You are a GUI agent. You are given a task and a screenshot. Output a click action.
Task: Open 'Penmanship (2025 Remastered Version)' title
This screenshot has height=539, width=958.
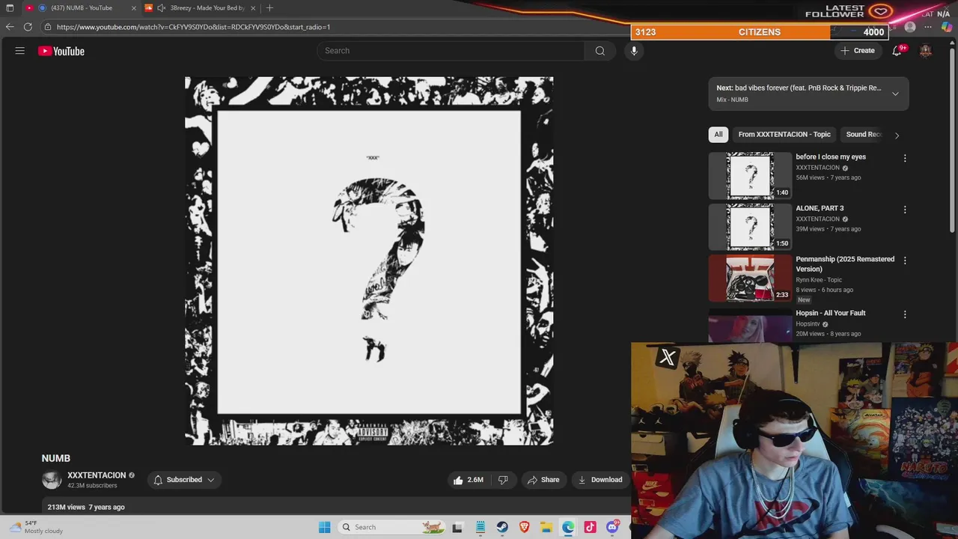tap(845, 264)
